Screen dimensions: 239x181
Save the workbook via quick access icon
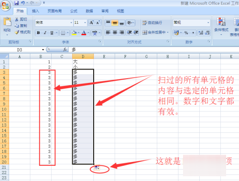tap(16, 3)
